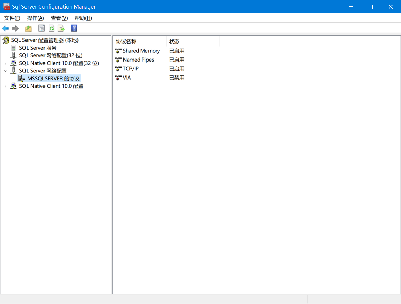Open the 查看(V) menu
The image size is (401, 304).
pyautogui.click(x=59, y=18)
